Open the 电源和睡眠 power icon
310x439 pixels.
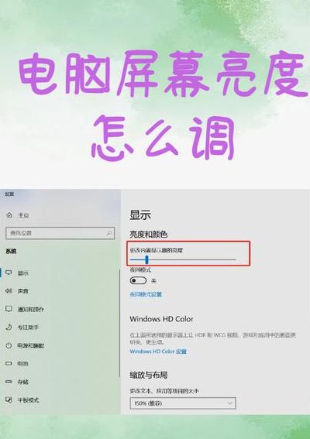(9, 345)
